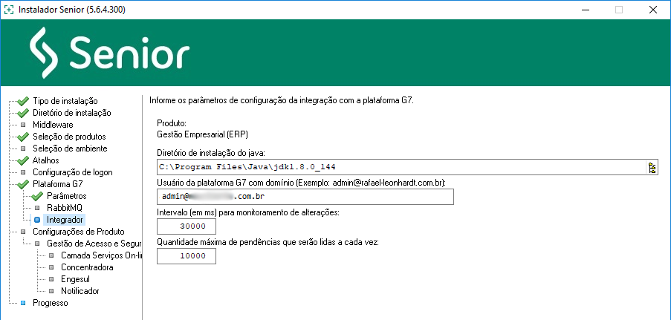Click the blue bullet icon beside Integrador
The width and height of the screenshot is (671, 320).
point(37,220)
